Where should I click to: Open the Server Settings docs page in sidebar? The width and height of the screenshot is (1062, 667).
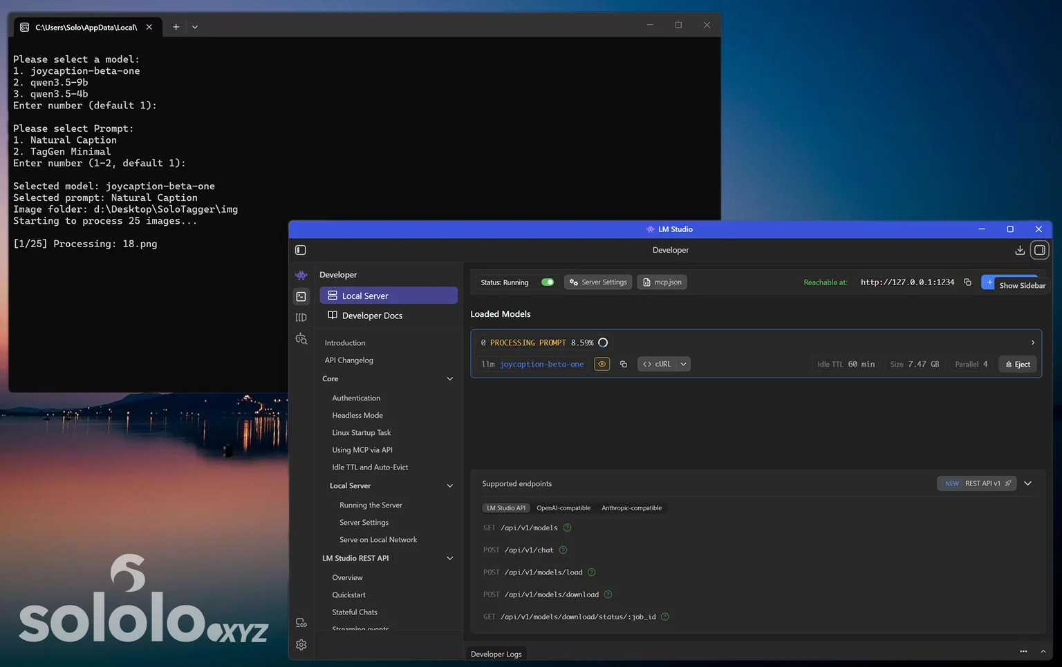click(x=364, y=523)
